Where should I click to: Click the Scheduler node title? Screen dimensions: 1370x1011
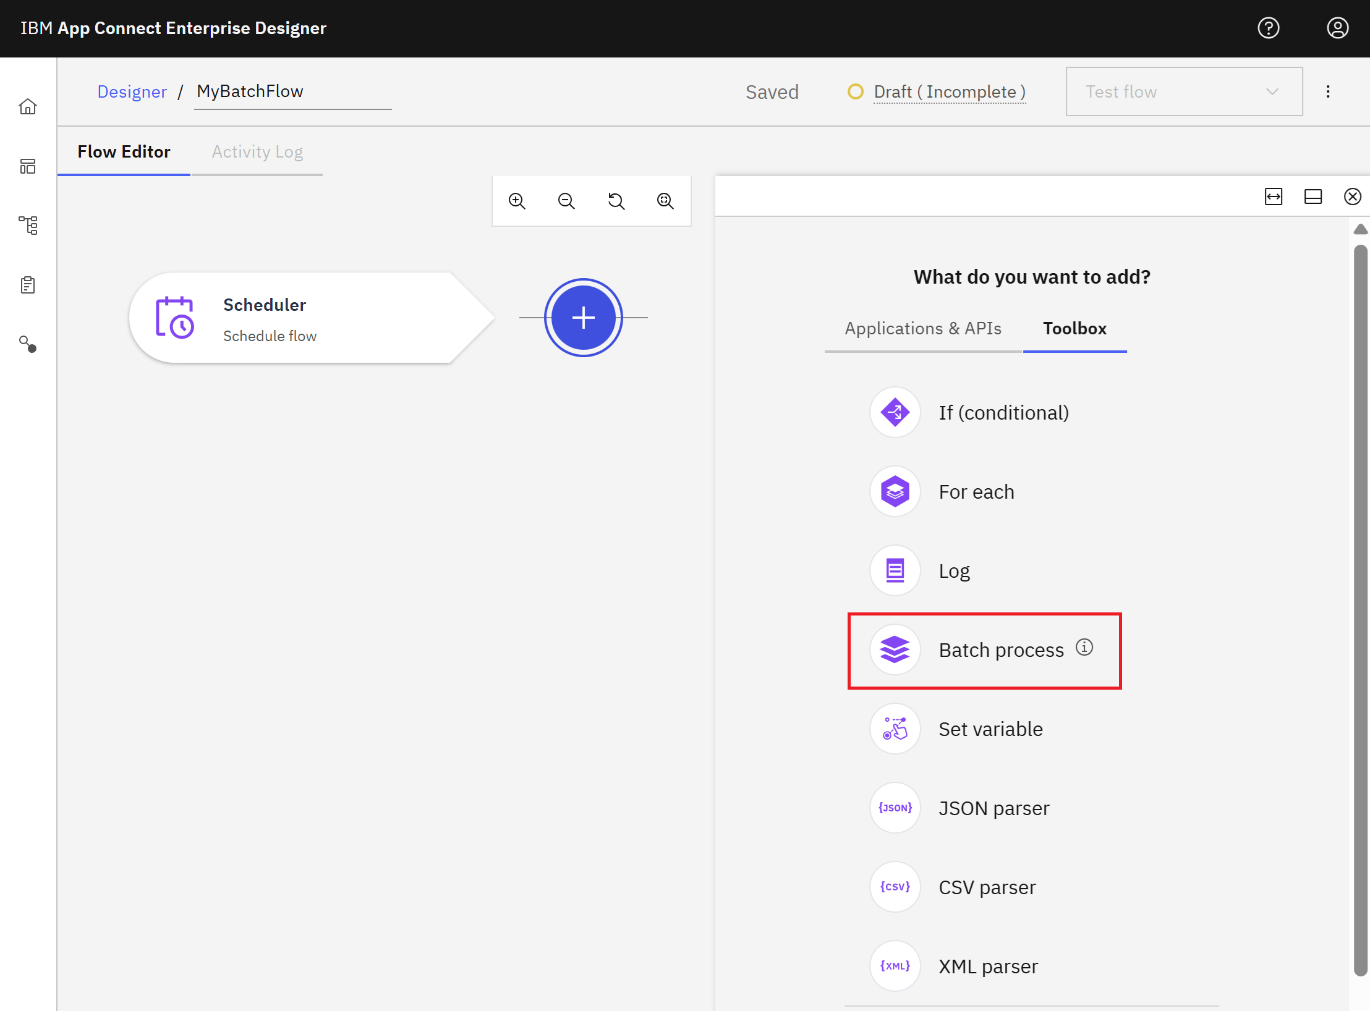click(265, 305)
